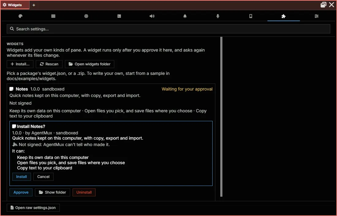The image size is (337, 216).
Task: Click the Notes widget name
Action: coord(22,89)
